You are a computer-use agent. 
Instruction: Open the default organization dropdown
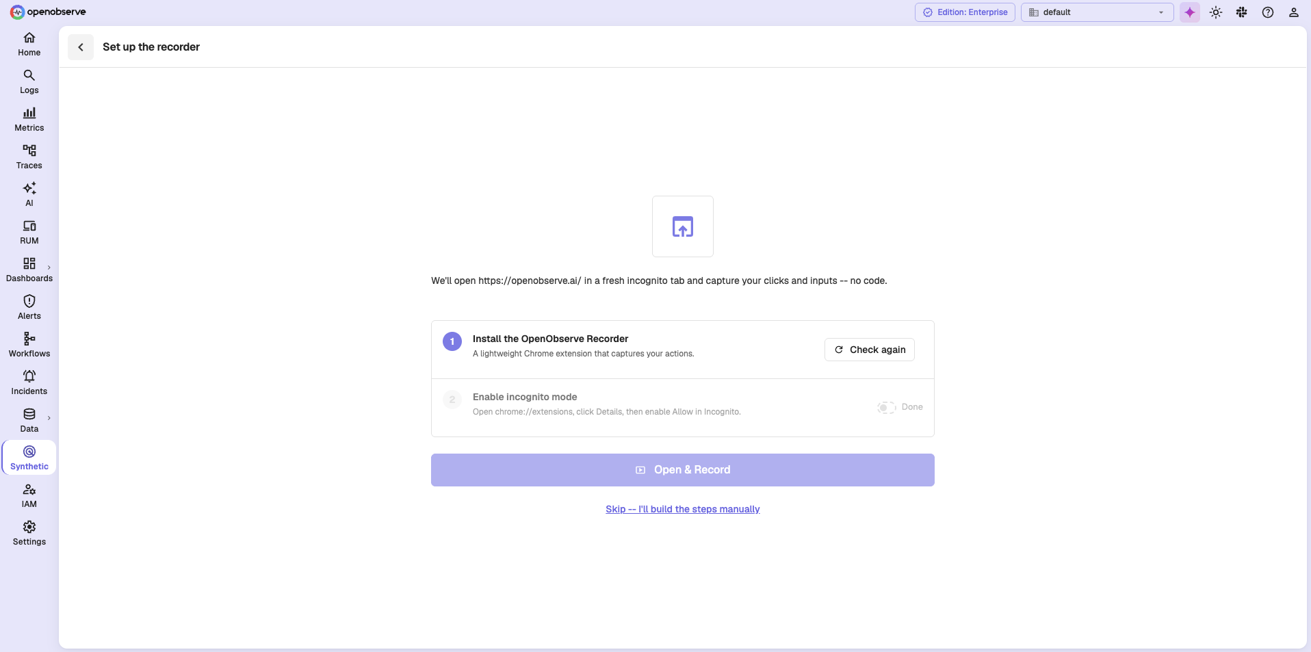[1097, 12]
